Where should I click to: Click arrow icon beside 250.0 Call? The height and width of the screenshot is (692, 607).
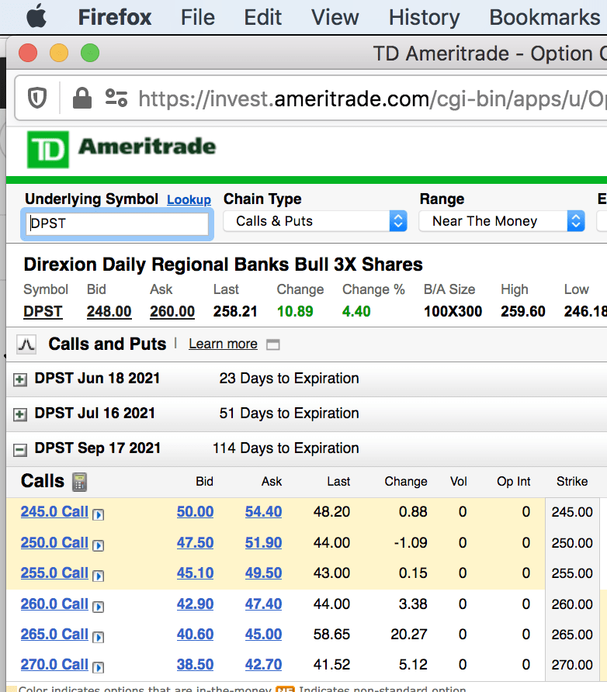point(98,545)
